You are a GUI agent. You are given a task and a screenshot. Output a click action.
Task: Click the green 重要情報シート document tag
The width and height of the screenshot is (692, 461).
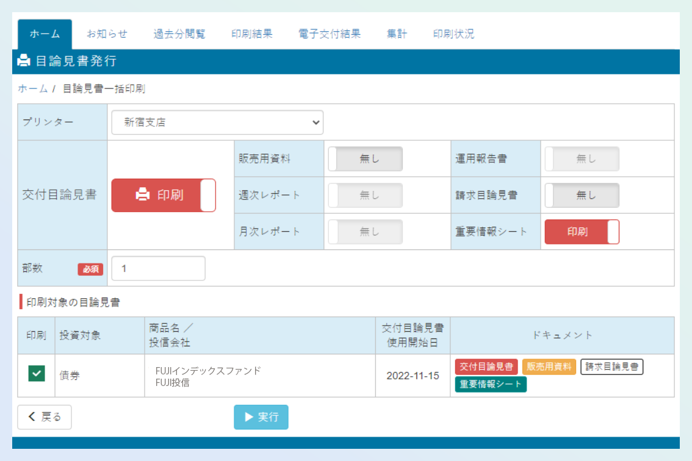pos(491,384)
